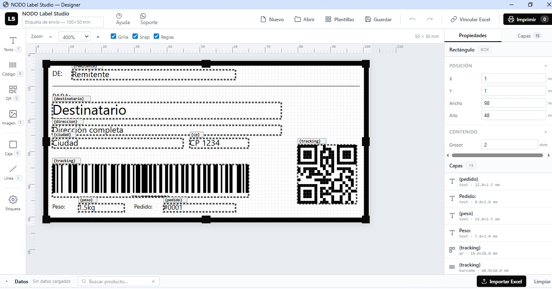The image size is (552, 289).
Task: Click the scrollbar left arrow
Action: (447, 155)
